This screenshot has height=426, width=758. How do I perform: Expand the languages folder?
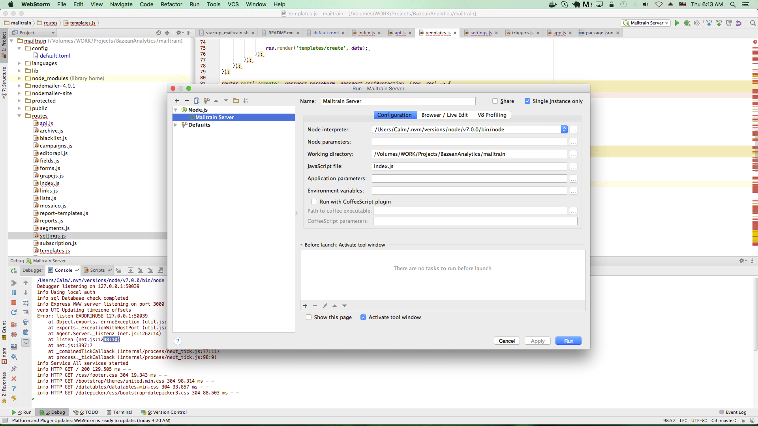(19, 63)
